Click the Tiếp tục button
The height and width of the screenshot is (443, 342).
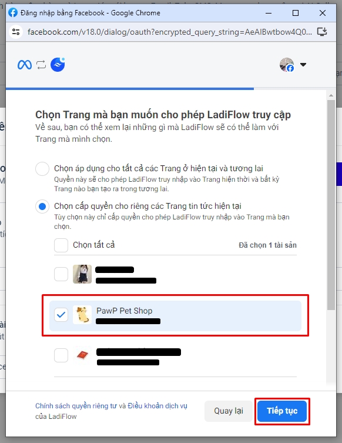[282, 411]
